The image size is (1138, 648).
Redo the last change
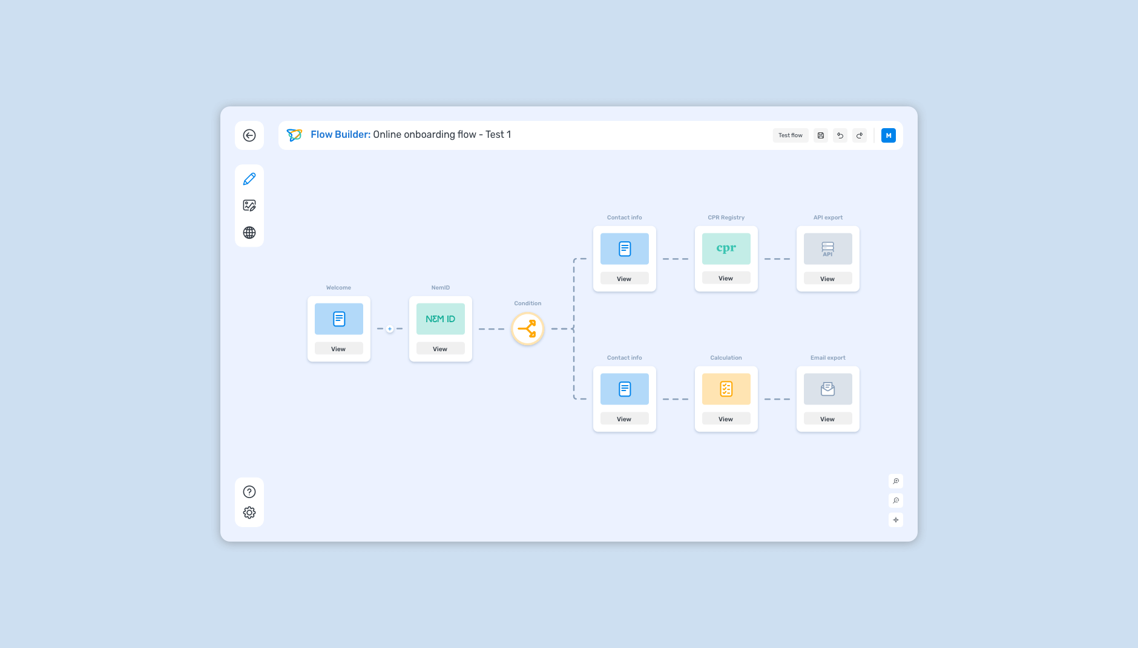coord(860,135)
